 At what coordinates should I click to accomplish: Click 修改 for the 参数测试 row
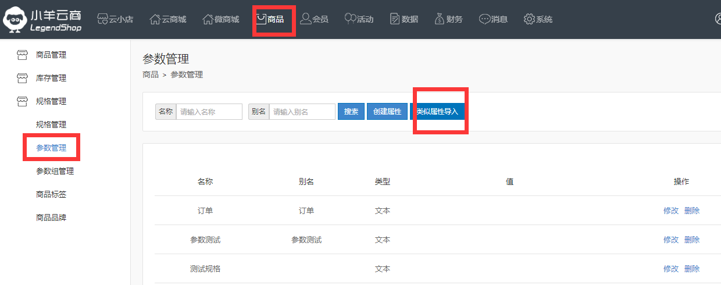click(671, 240)
